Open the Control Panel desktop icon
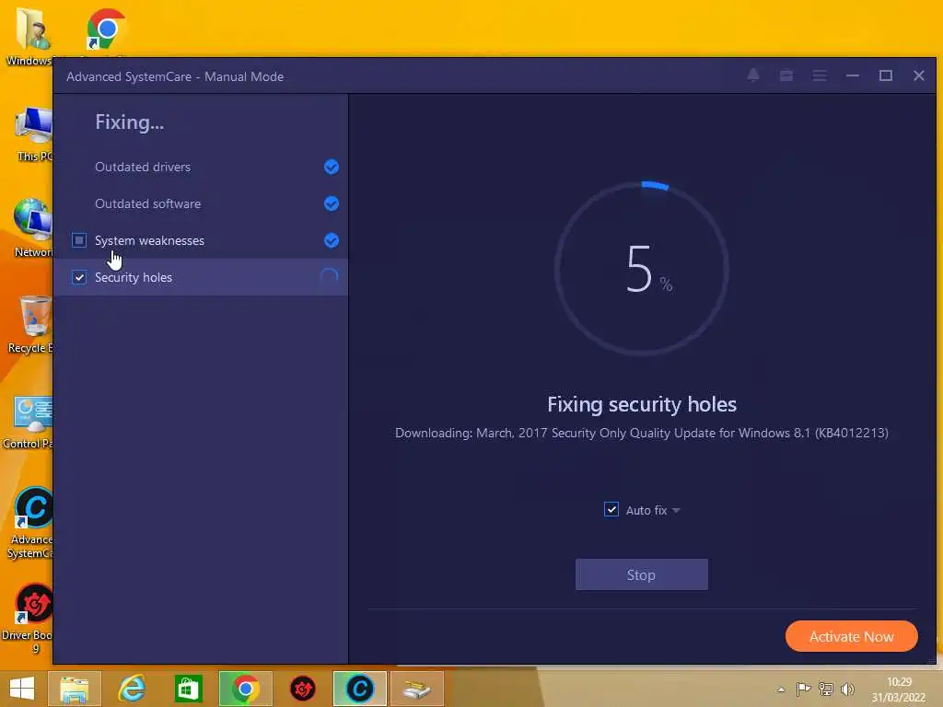The height and width of the screenshot is (707, 943). [x=30, y=422]
